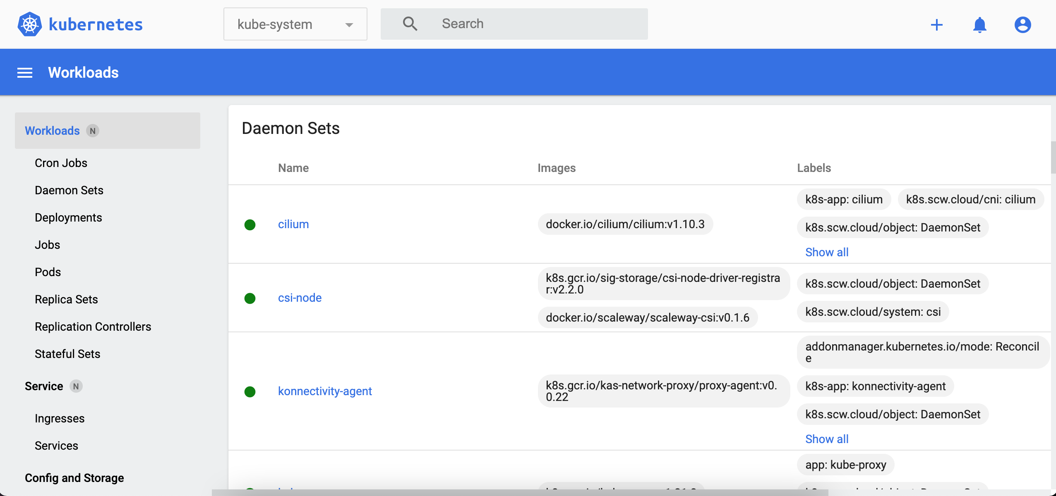Open the notifications bell

click(980, 25)
